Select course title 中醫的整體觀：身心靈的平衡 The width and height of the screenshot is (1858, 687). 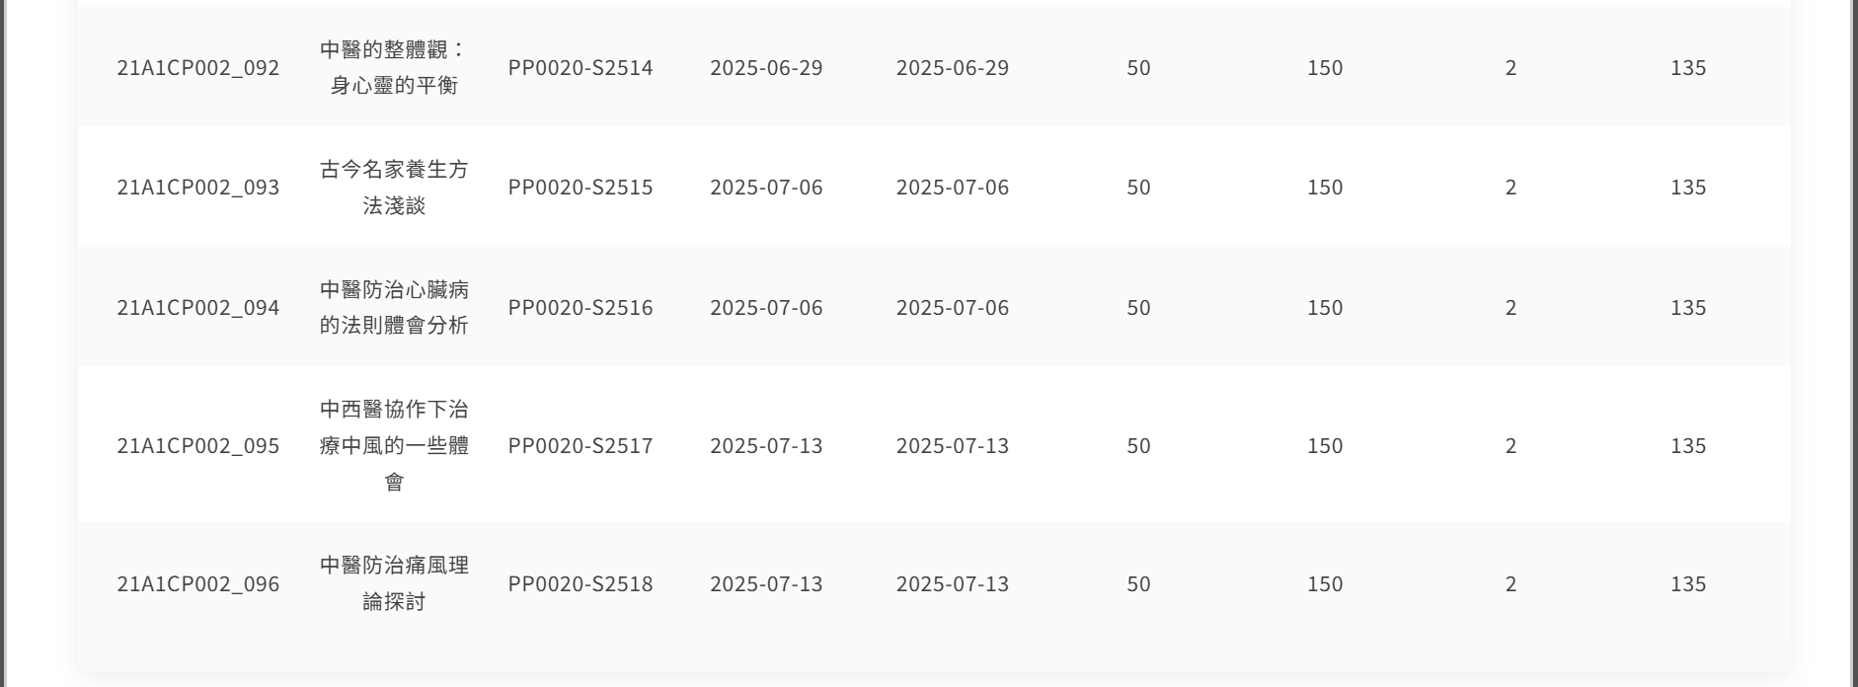tap(394, 67)
